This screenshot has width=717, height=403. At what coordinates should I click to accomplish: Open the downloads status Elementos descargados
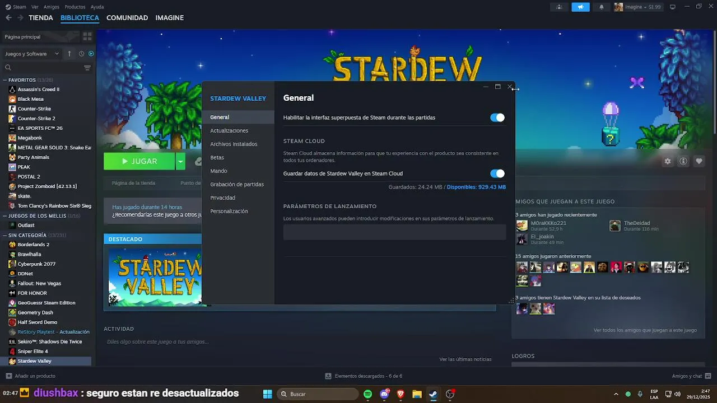coord(364,376)
